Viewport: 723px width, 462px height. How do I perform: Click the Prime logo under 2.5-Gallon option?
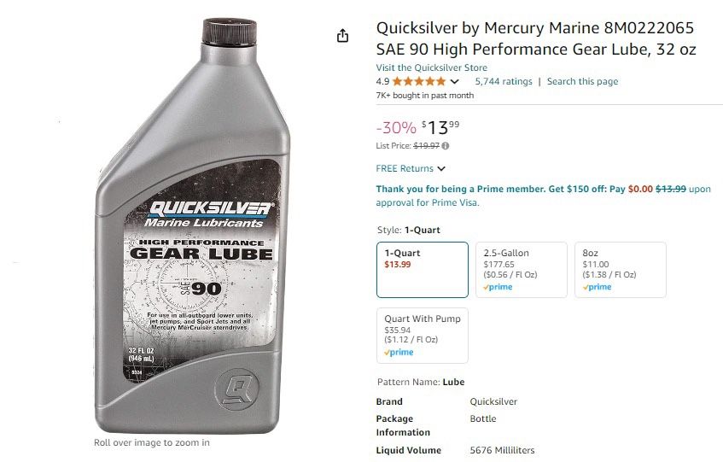(x=498, y=287)
